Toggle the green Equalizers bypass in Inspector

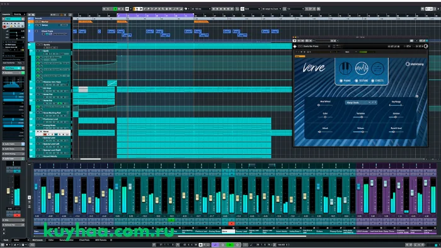point(23,73)
